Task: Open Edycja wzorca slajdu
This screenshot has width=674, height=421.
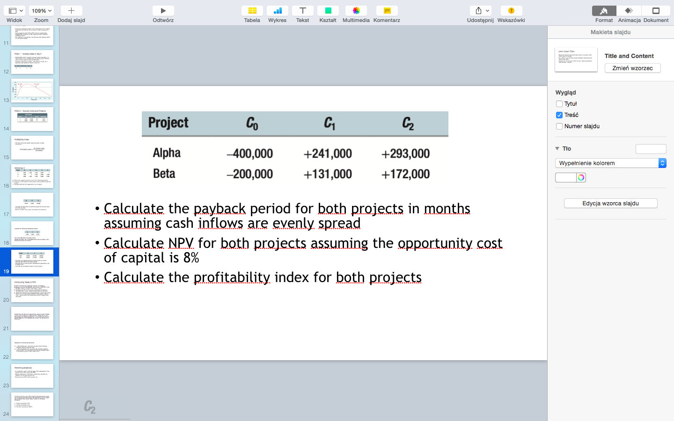Action: 610,203
